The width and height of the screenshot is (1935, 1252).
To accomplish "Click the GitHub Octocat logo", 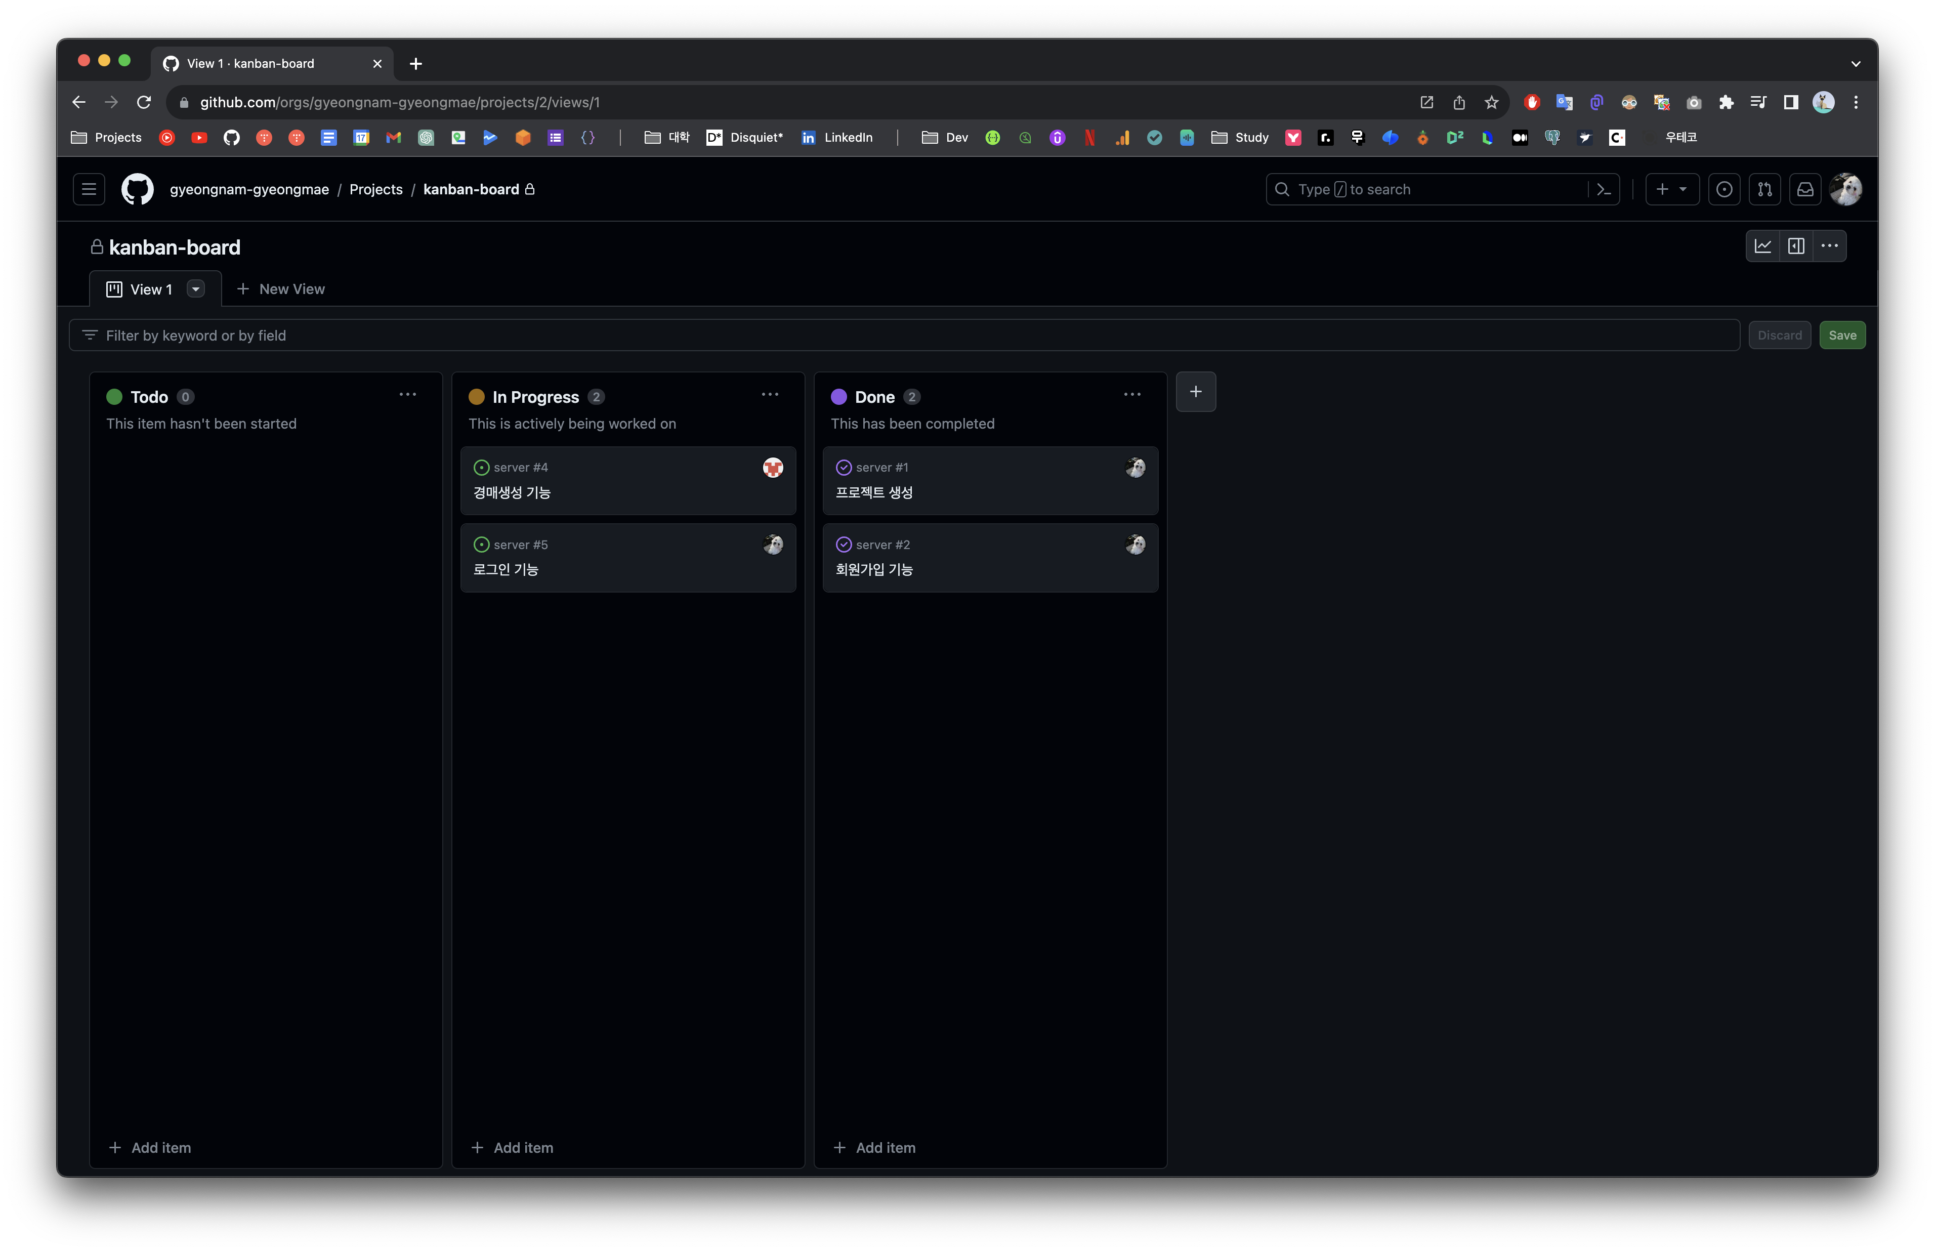I will coord(137,189).
